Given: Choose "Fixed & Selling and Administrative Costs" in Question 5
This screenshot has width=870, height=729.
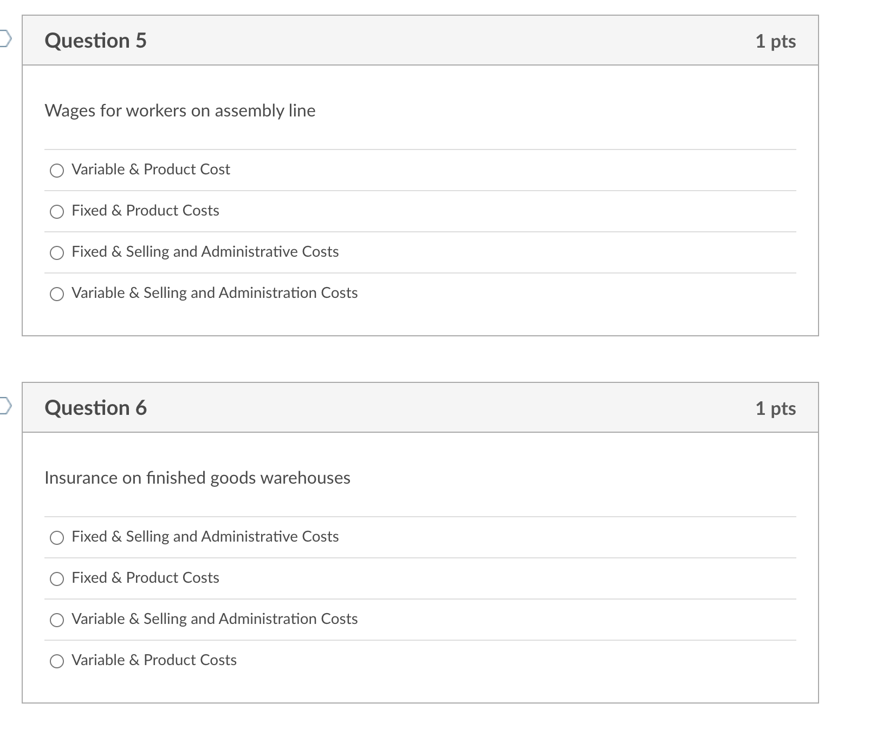Looking at the screenshot, I should point(56,253).
